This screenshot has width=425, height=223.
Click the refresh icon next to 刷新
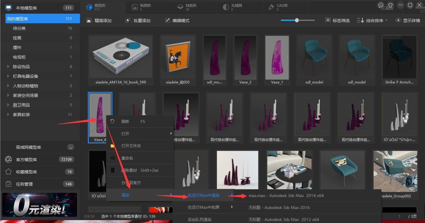[x=112, y=121]
